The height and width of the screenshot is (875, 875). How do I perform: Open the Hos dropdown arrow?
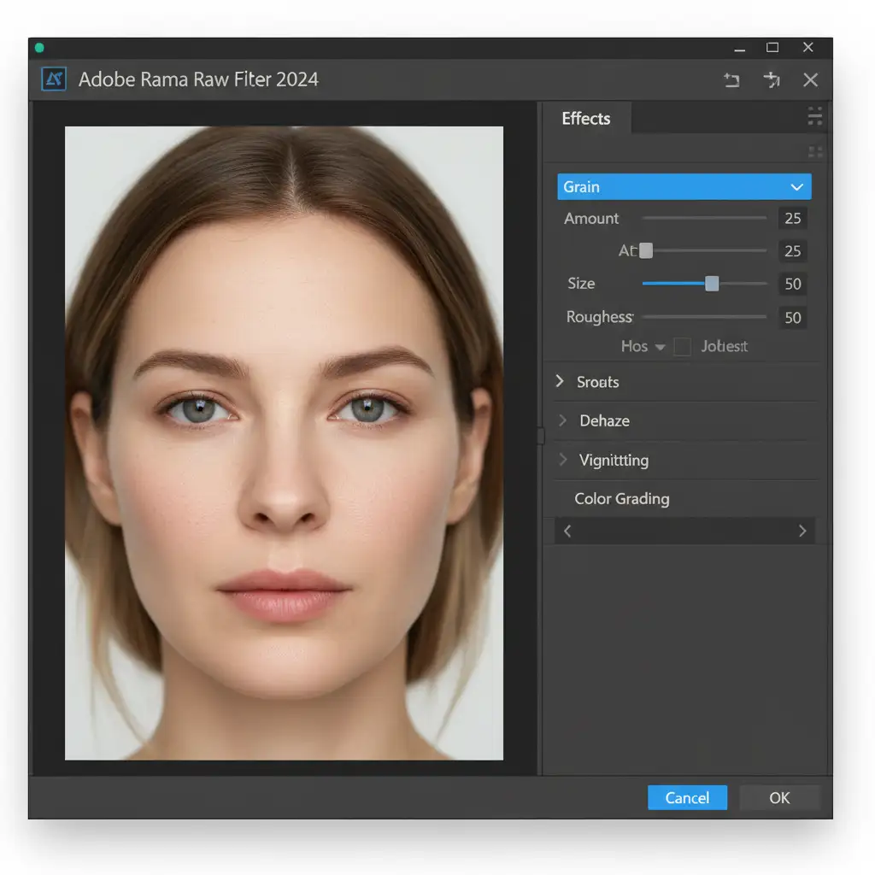point(660,347)
